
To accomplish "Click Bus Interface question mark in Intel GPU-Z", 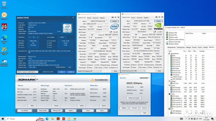I will tap(118, 38).
